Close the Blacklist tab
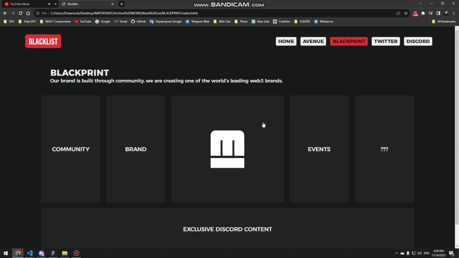459x258 pixels. [x=112, y=4]
